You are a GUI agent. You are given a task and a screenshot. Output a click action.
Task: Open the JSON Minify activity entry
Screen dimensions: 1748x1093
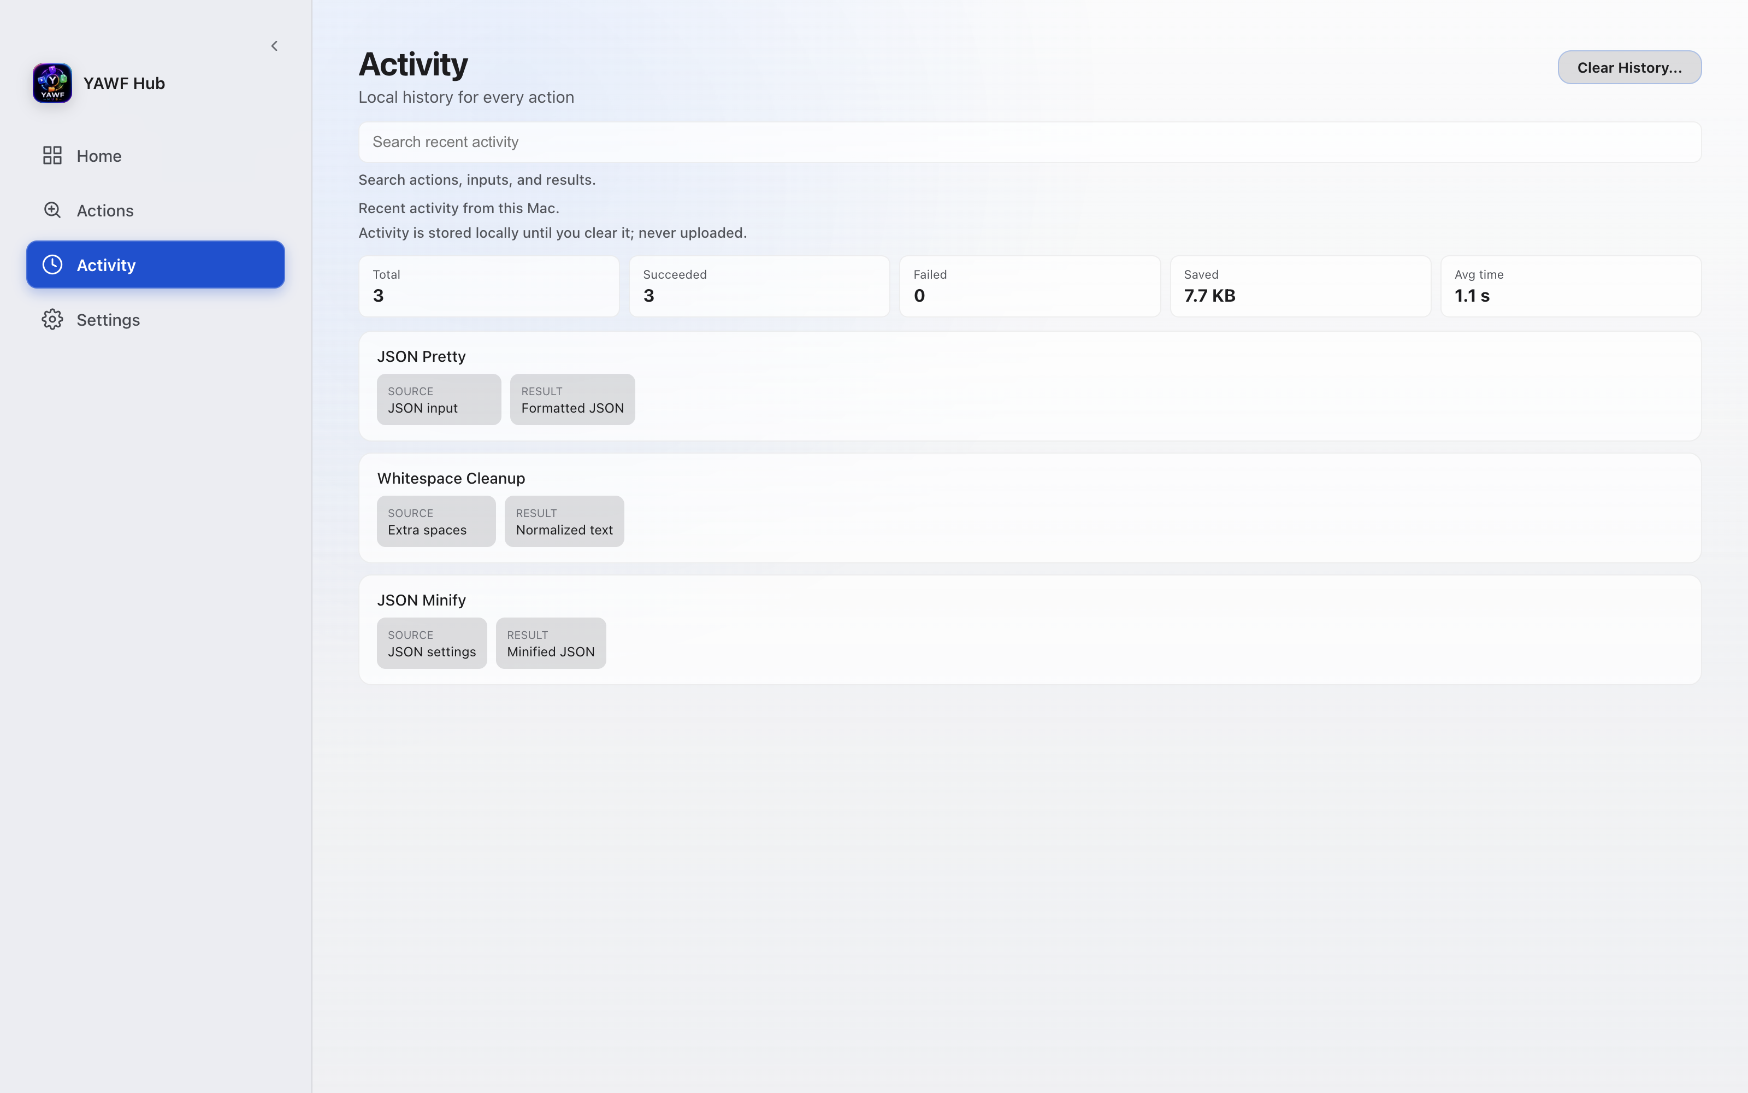tap(1029, 630)
